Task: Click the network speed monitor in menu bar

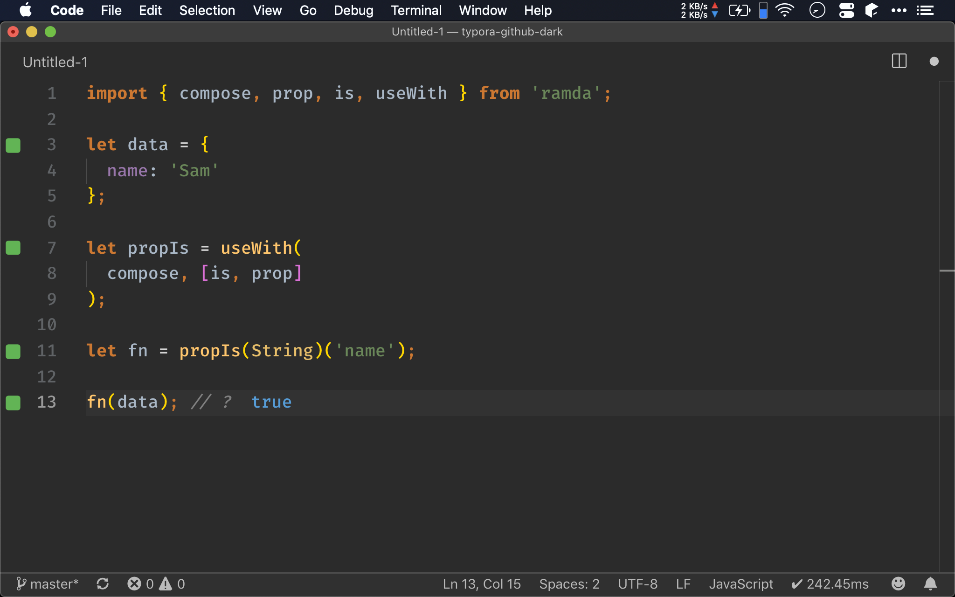Action: [699, 10]
